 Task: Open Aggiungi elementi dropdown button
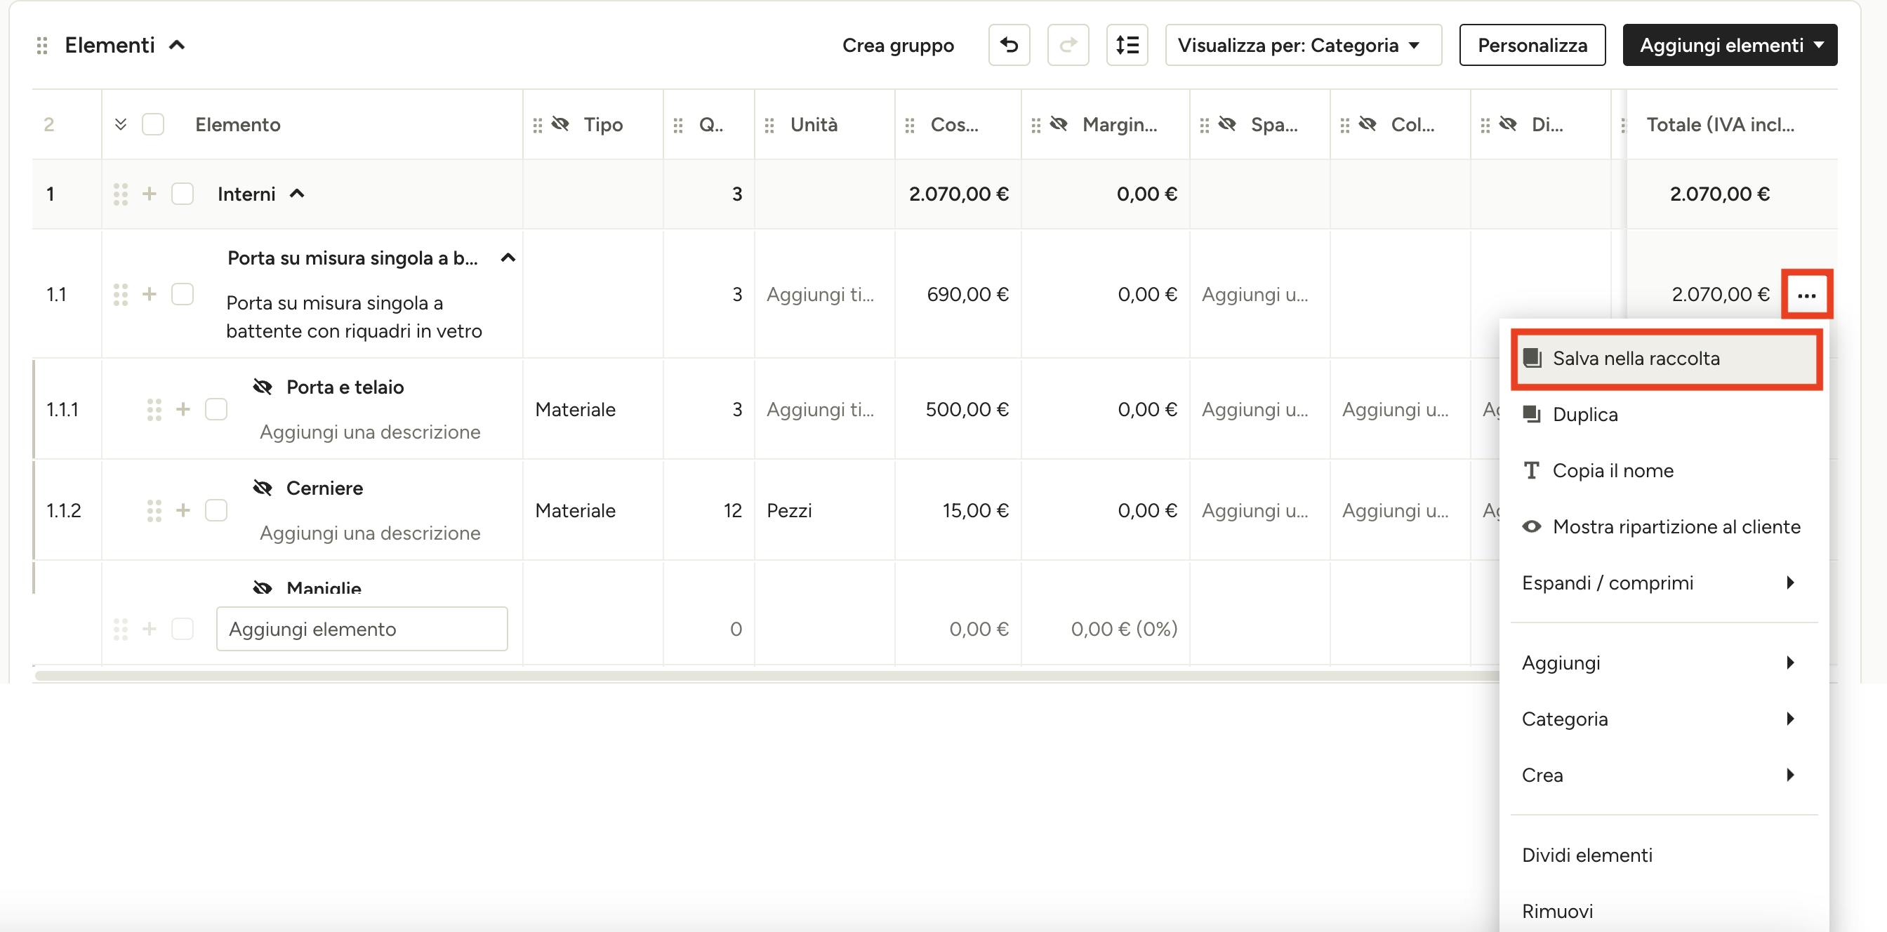(x=1730, y=45)
